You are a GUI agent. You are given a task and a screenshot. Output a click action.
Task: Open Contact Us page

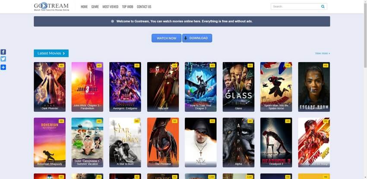coord(144,7)
